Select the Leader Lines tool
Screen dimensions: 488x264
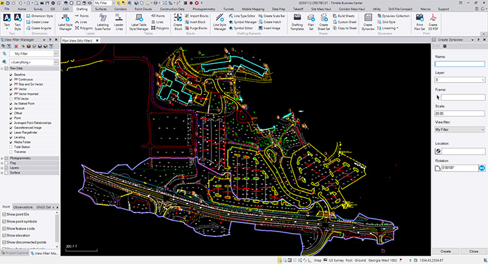(x=119, y=22)
